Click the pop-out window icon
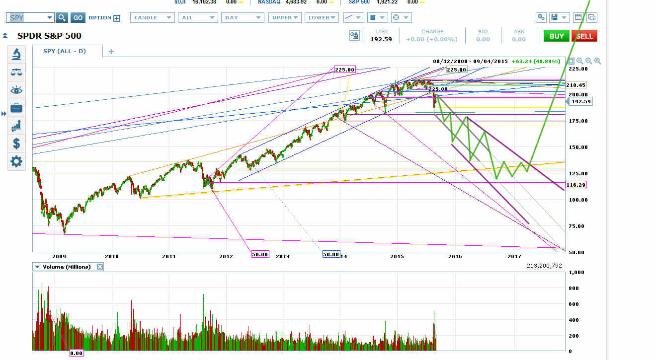Viewport: 656px width, 360px height. click(x=591, y=17)
